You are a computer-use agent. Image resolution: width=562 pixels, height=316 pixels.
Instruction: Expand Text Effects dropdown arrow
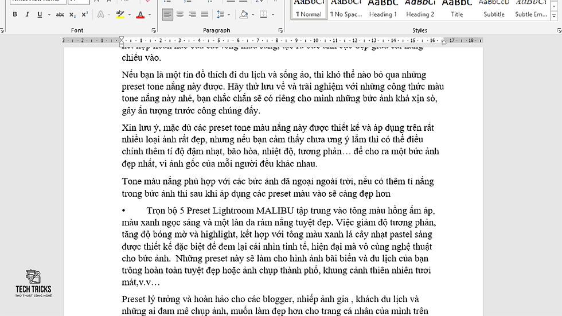click(109, 14)
